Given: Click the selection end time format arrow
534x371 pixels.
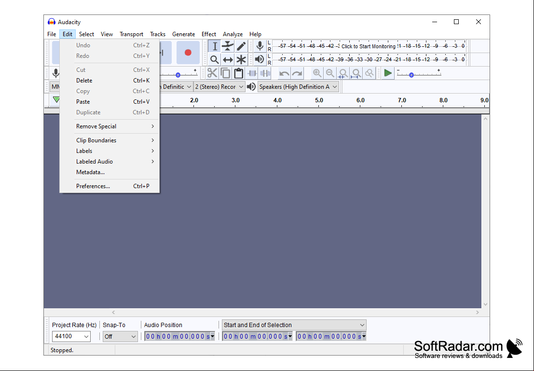Looking at the screenshot, I should (364, 337).
